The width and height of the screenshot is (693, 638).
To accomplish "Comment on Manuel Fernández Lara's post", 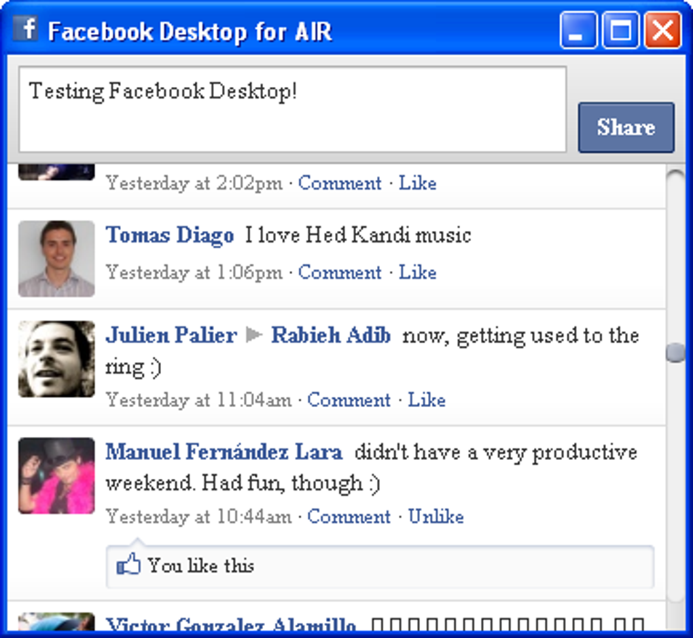I will click(349, 517).
